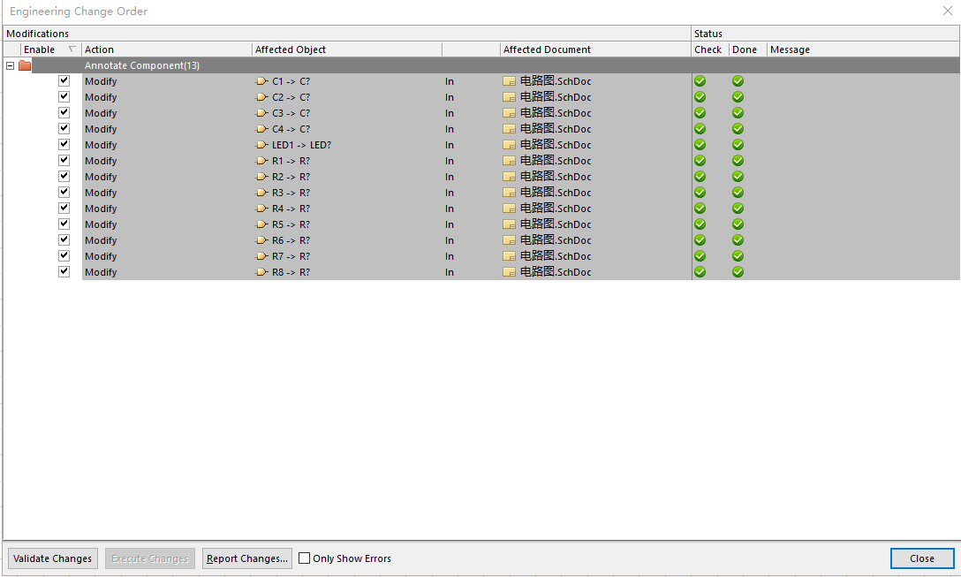Click the Validate Changes button
This screenshot has height=577, width=961.
click(53, 558)
